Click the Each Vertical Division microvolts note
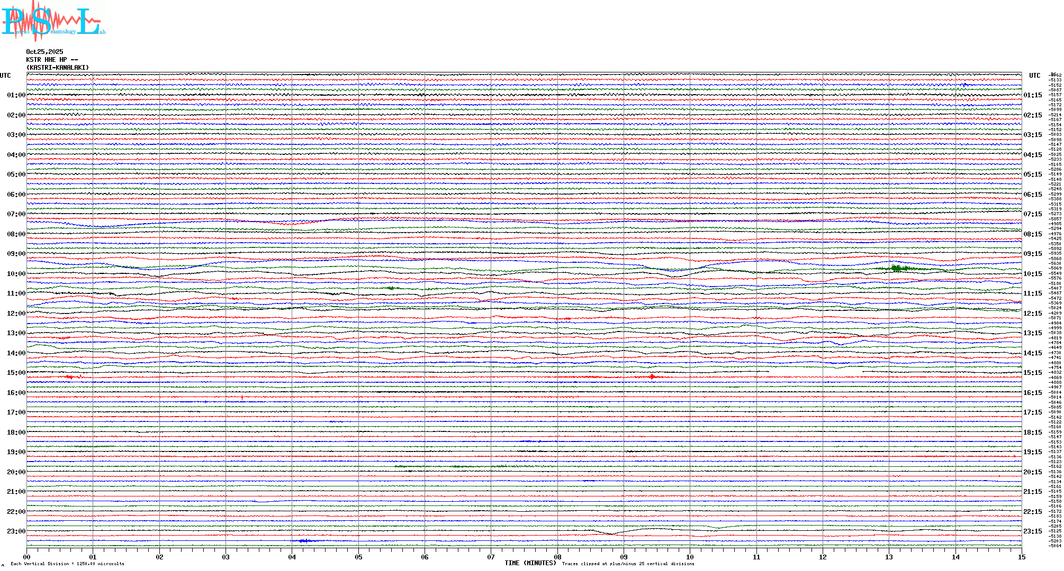The width and height of the screenshot is (1064, 571). [67, 564]
